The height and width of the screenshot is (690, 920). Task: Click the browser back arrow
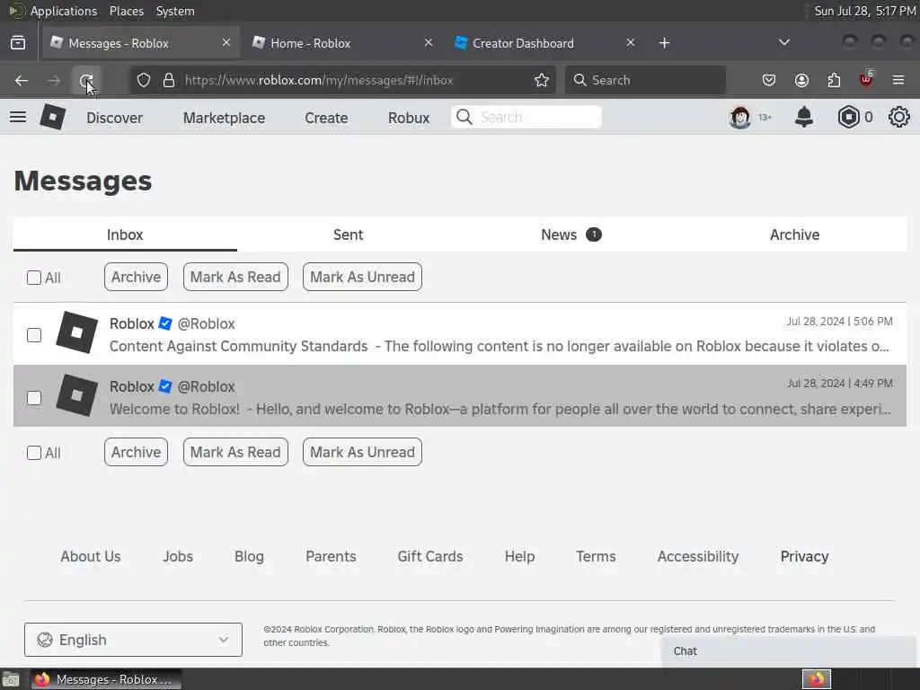22,80
